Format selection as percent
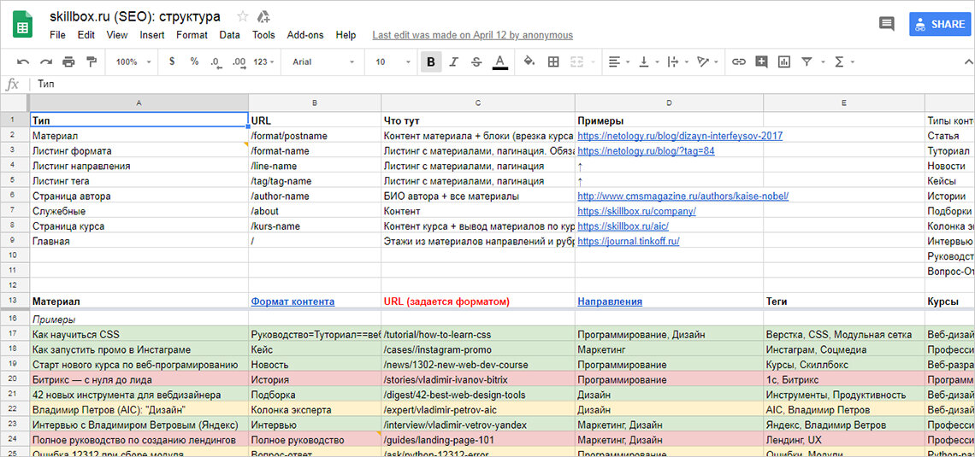Viewport: 975px width, 457px height. [194, 62]
